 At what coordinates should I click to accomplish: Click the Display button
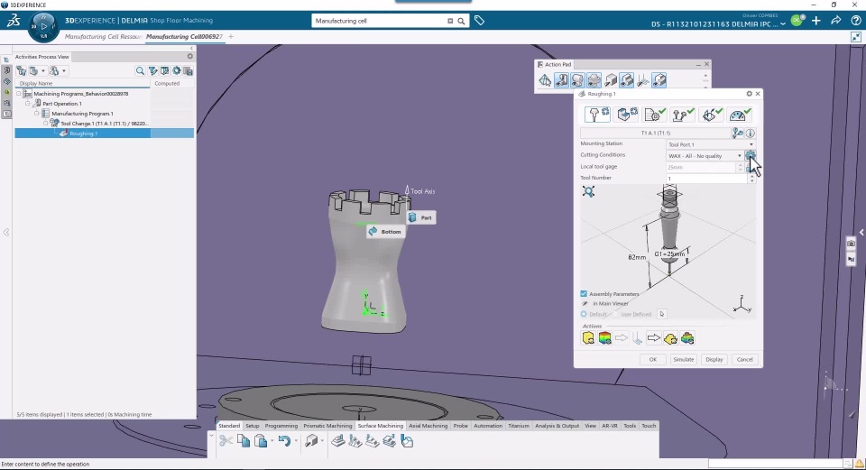[x=714, y=360]
